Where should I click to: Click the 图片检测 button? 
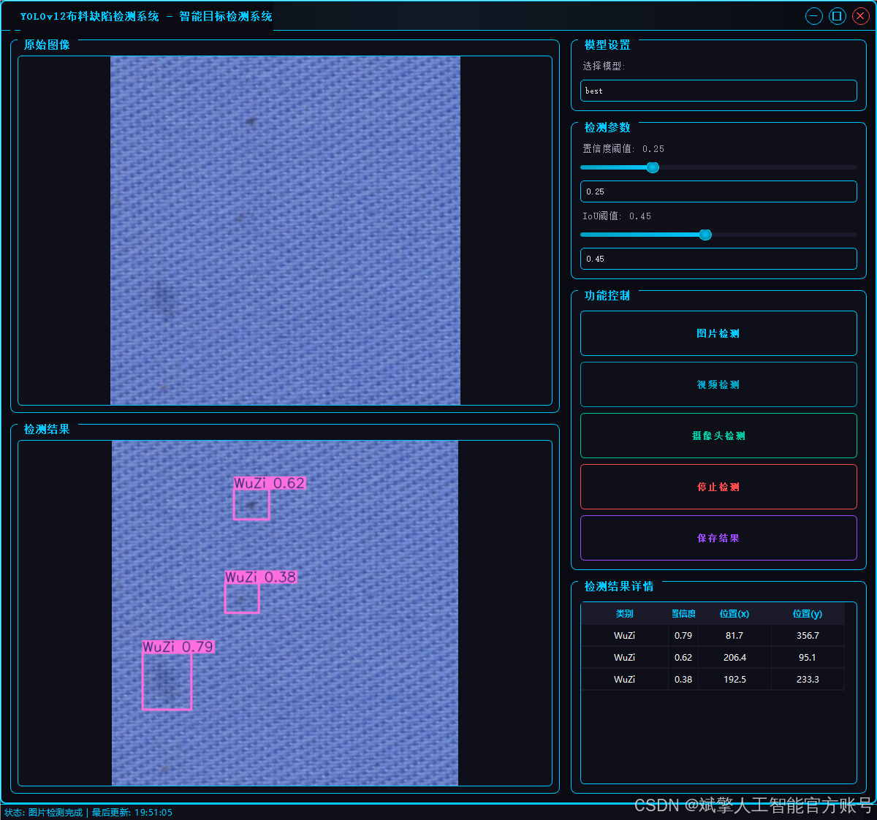(x=718, y=333)
